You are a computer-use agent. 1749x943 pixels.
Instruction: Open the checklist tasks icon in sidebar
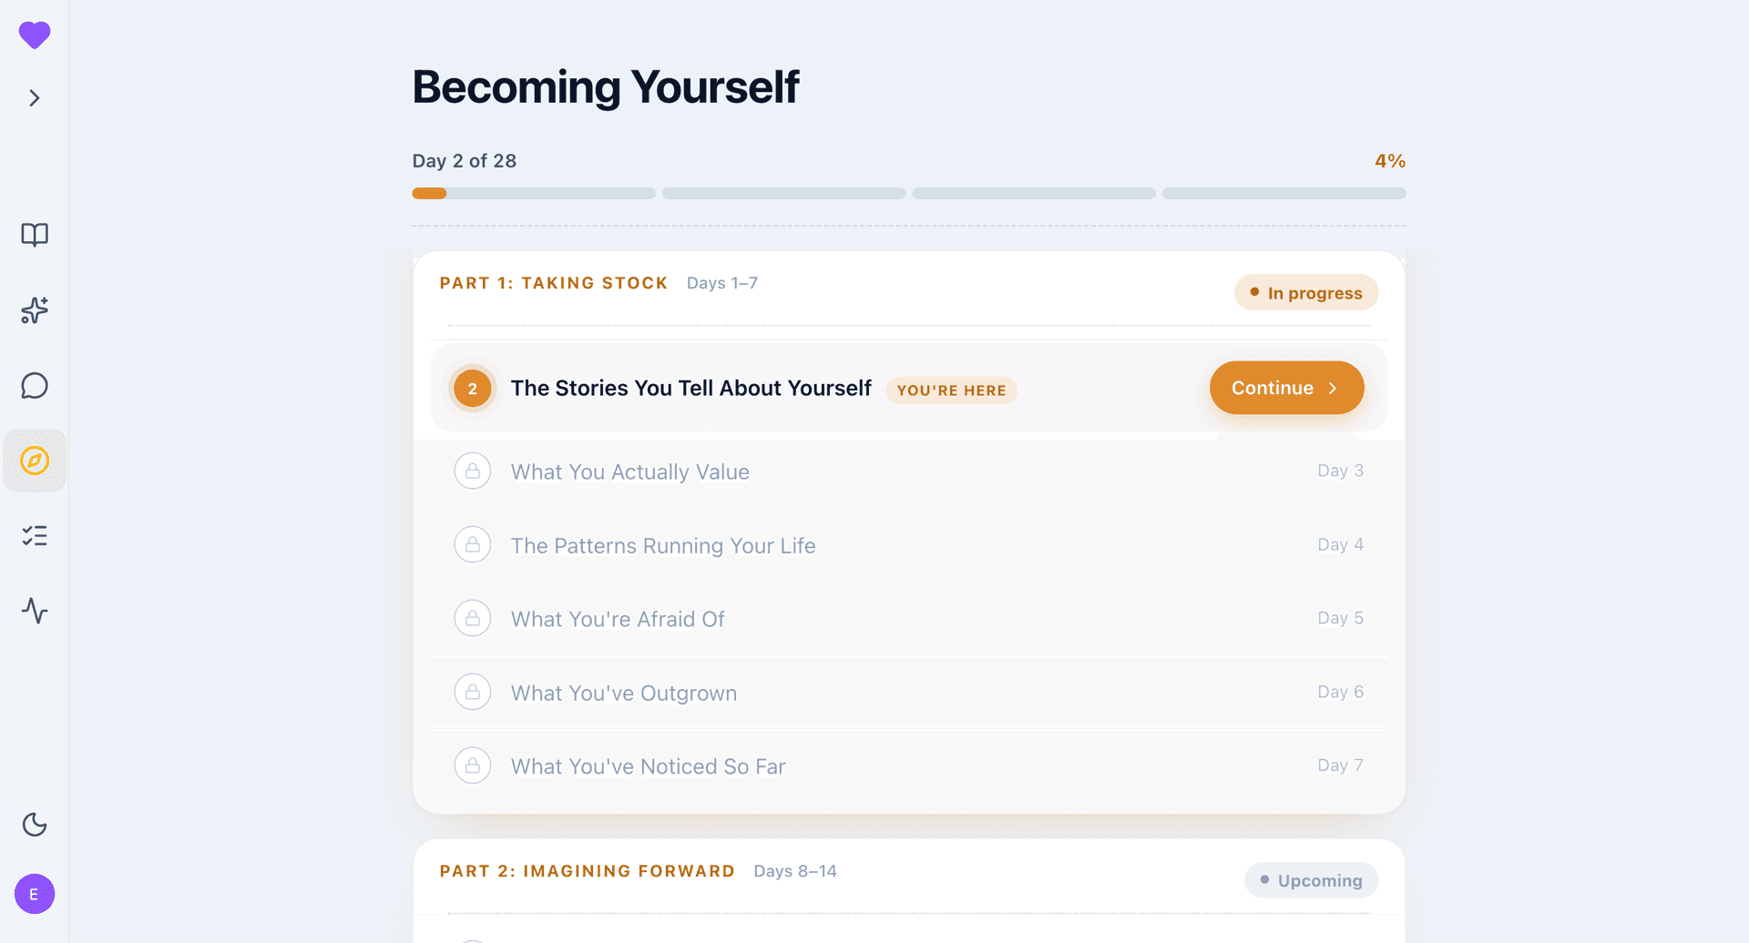[x=35, y=535]
